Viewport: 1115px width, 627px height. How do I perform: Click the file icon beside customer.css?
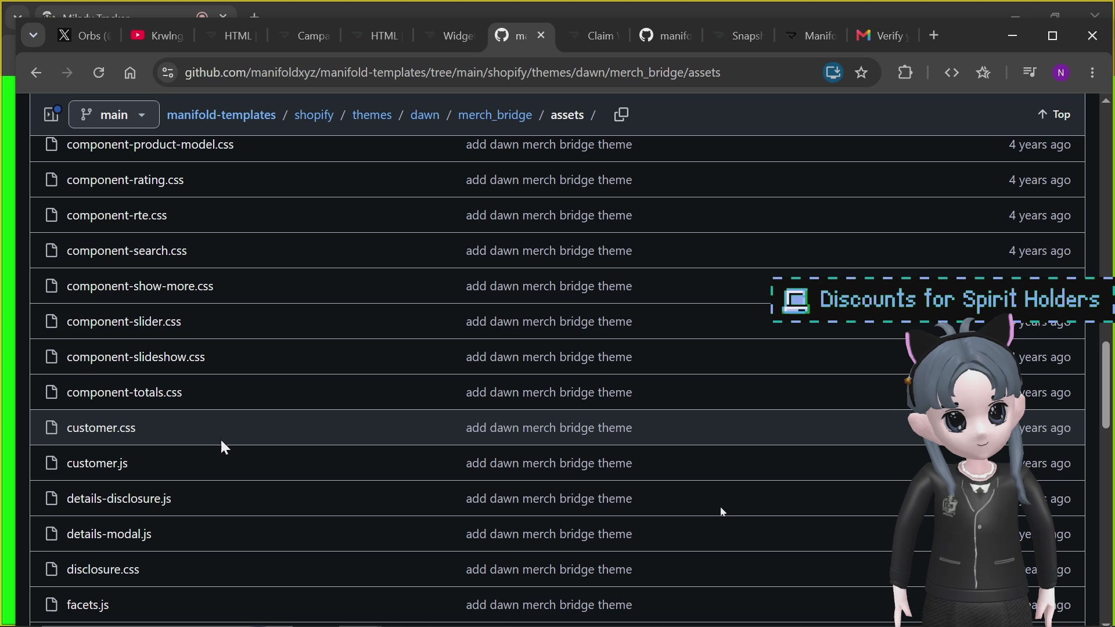coord(52,428)
